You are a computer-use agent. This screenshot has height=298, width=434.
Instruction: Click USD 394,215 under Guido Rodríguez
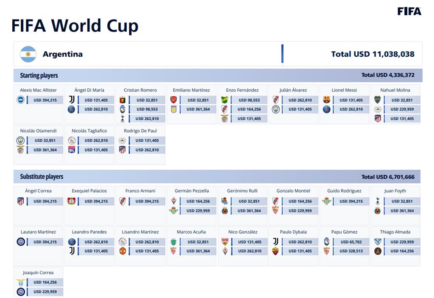(x=351, y=201)
